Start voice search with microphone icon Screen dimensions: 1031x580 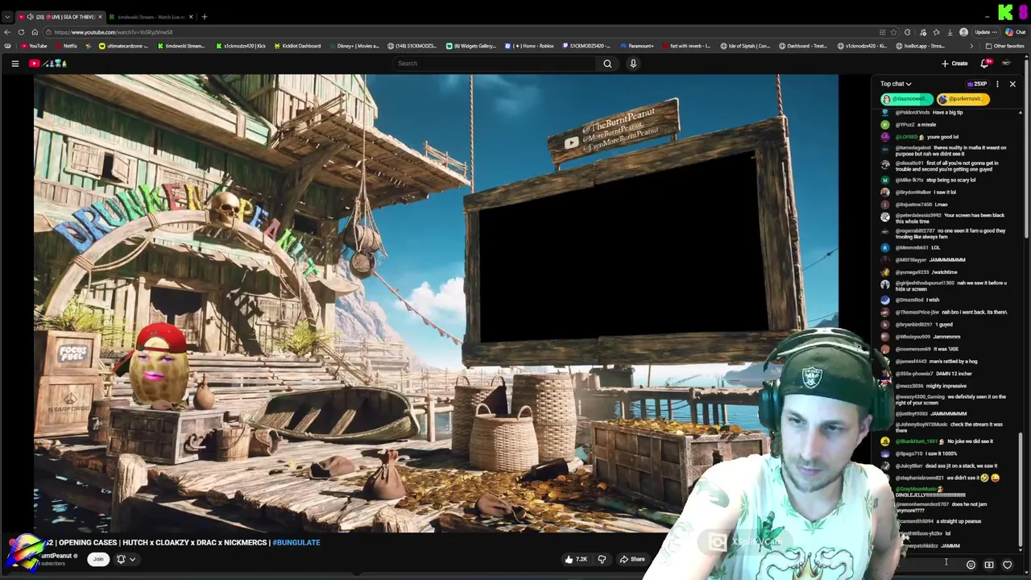[633, 64]
